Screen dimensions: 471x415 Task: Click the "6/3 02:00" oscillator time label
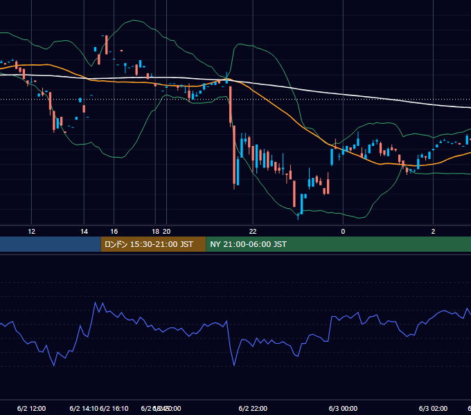[433, 408]
